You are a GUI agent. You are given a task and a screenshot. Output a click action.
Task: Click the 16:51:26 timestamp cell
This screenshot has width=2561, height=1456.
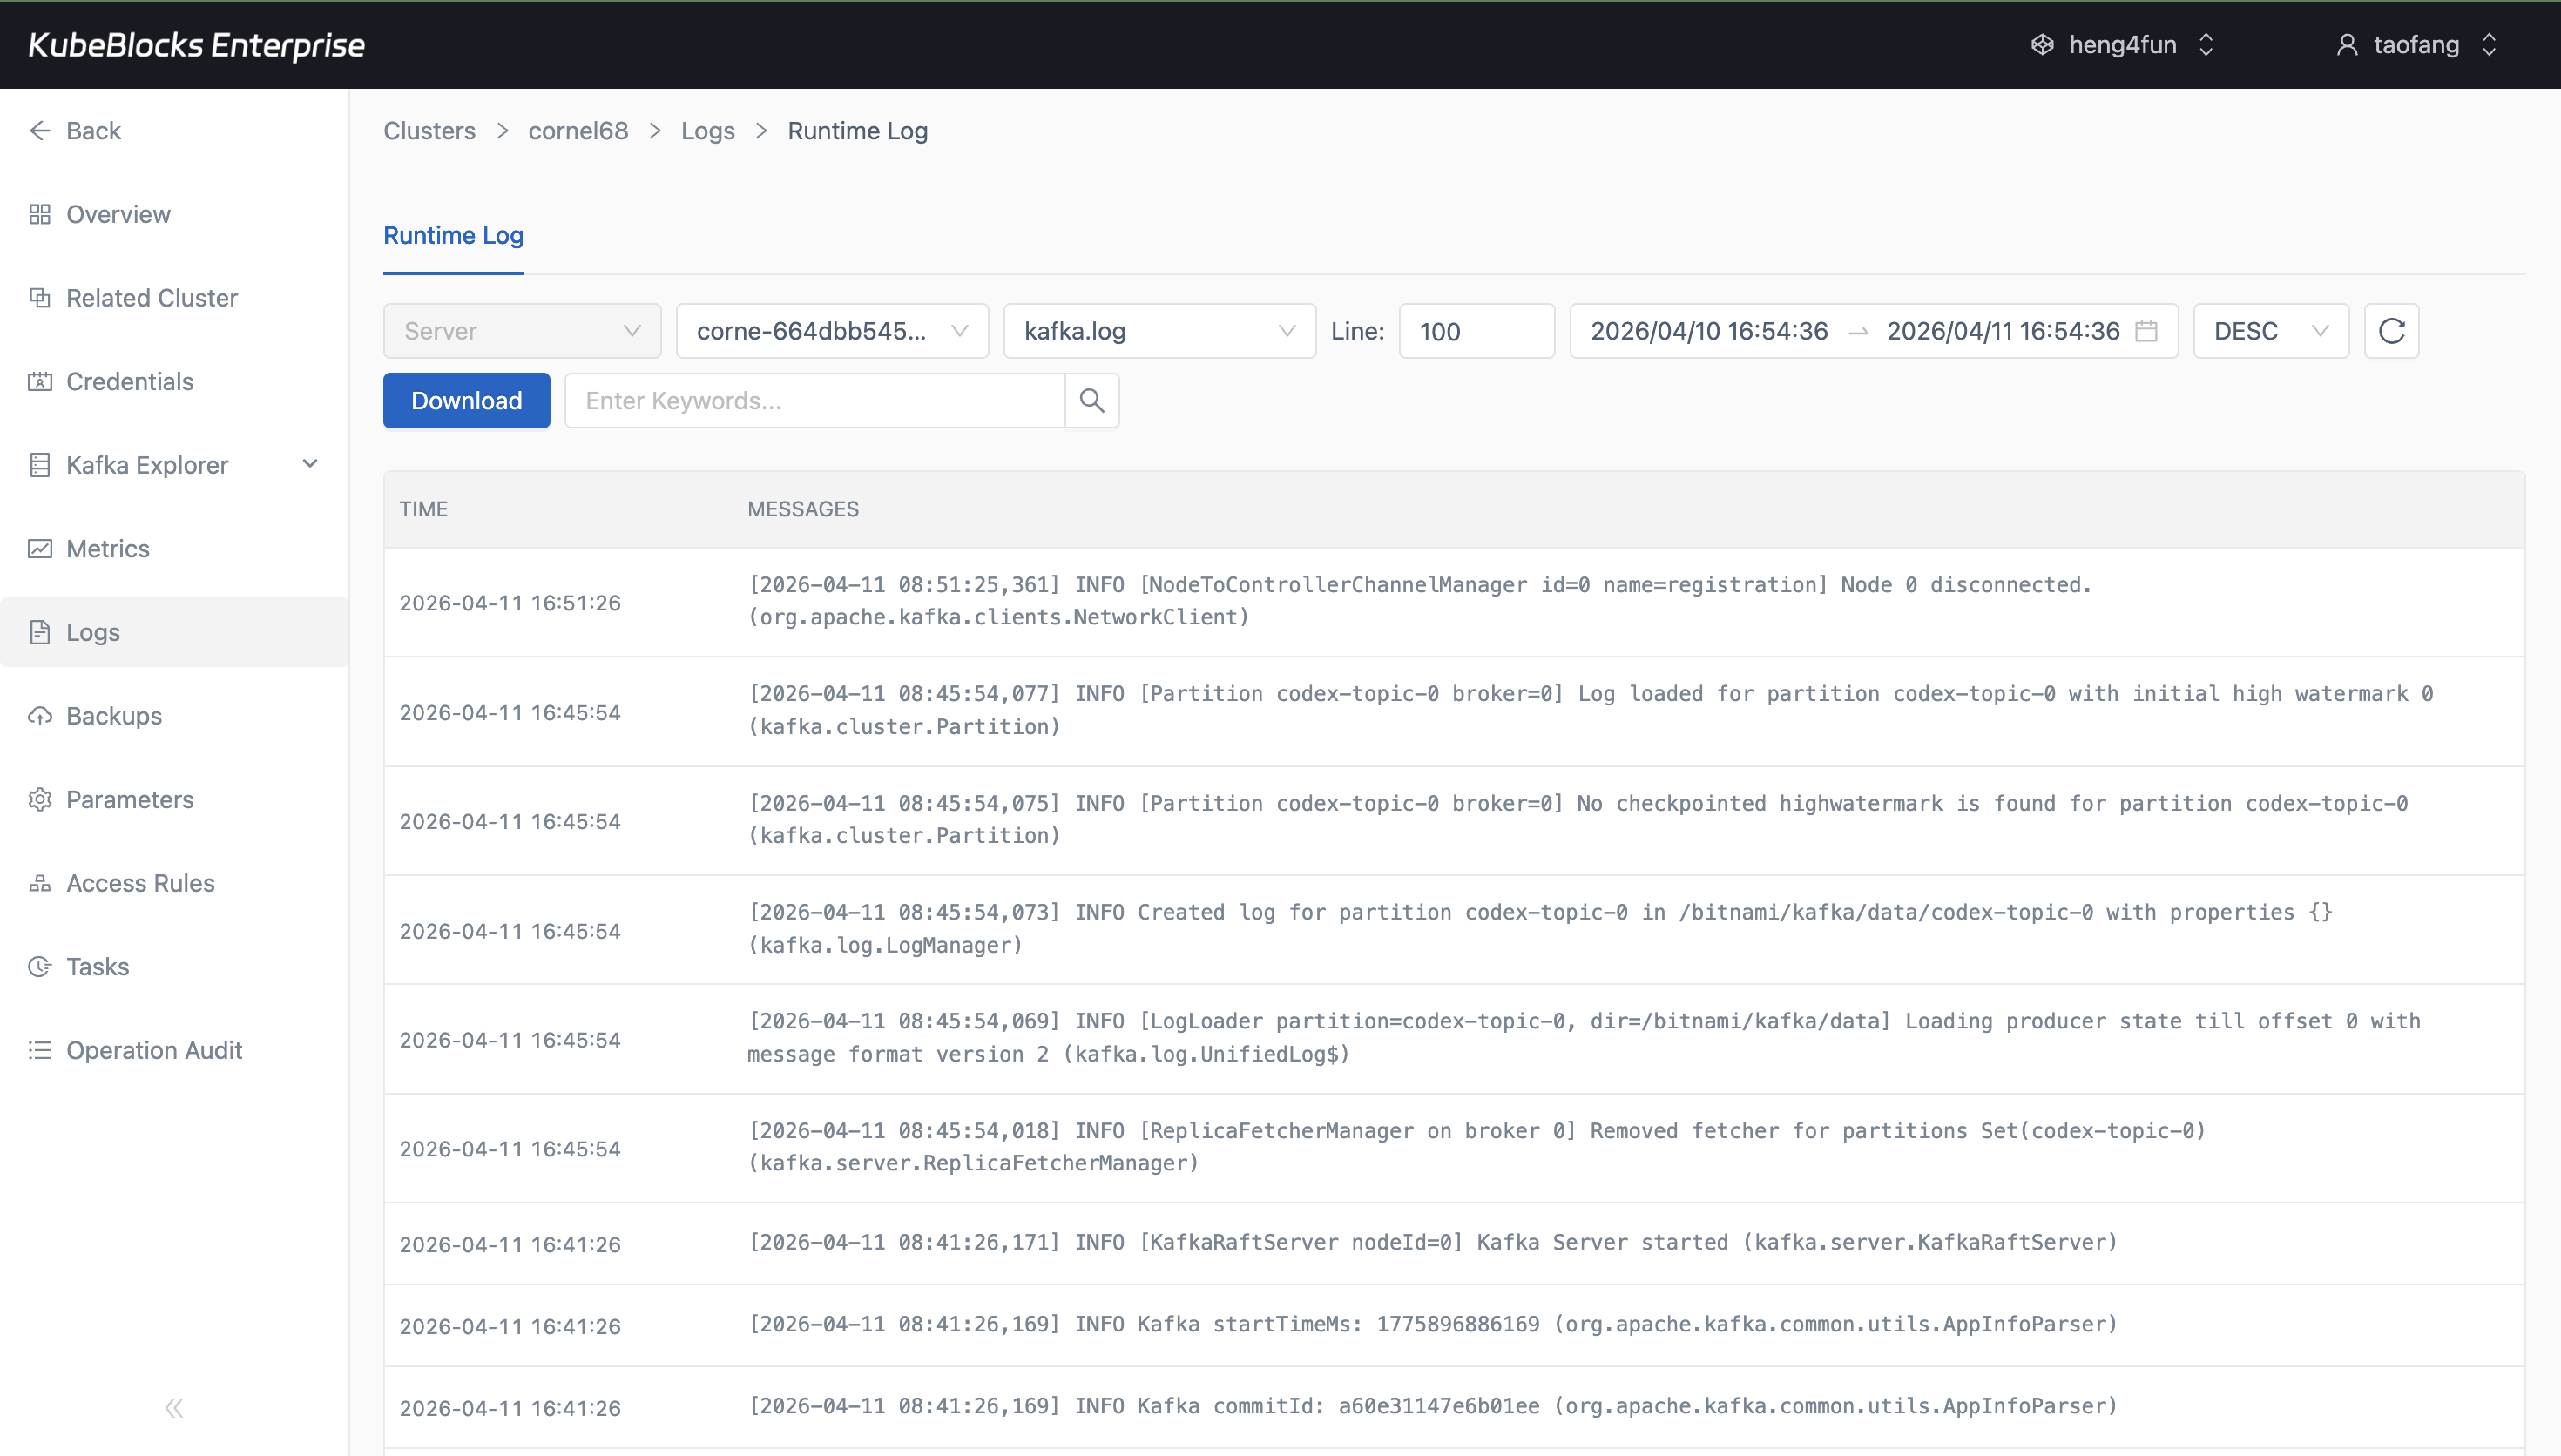pyautogui.click(x=510, y=603)
